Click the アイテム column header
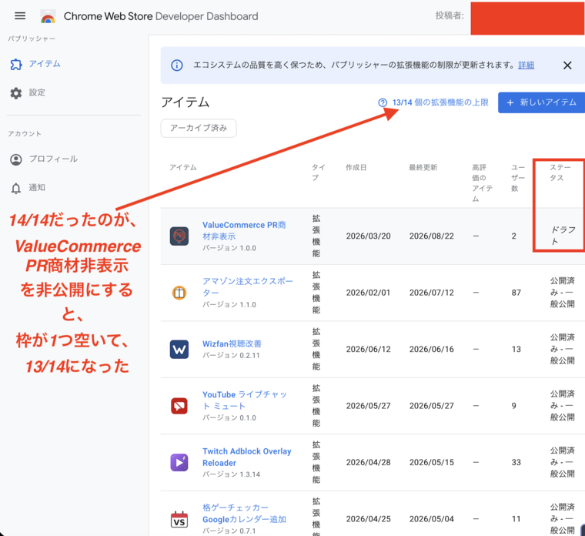This screenshot has height=536, width=585. (183, 167)
